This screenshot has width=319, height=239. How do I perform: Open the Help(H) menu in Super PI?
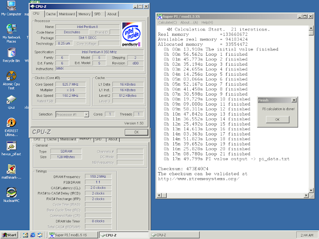(x=207, y=22)
